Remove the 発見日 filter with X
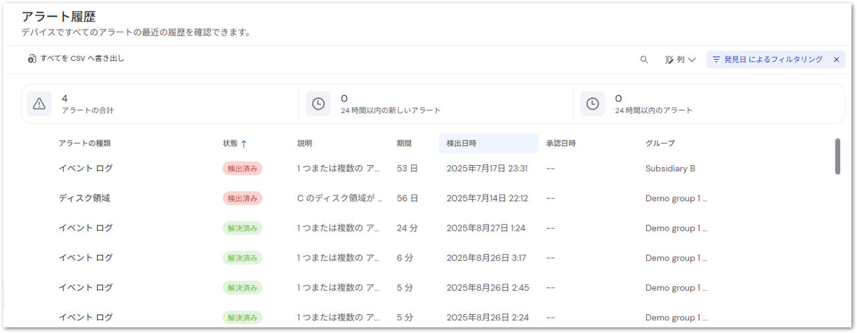 (x=836, y=60)
